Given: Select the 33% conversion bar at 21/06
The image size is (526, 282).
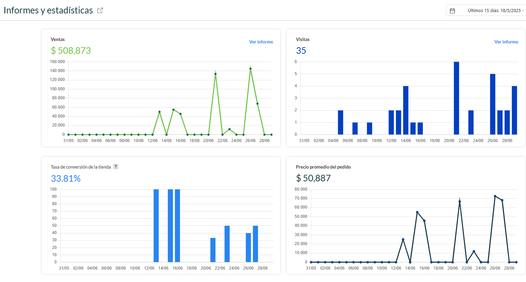Looking at the screenshot, I should pos(213,250).
